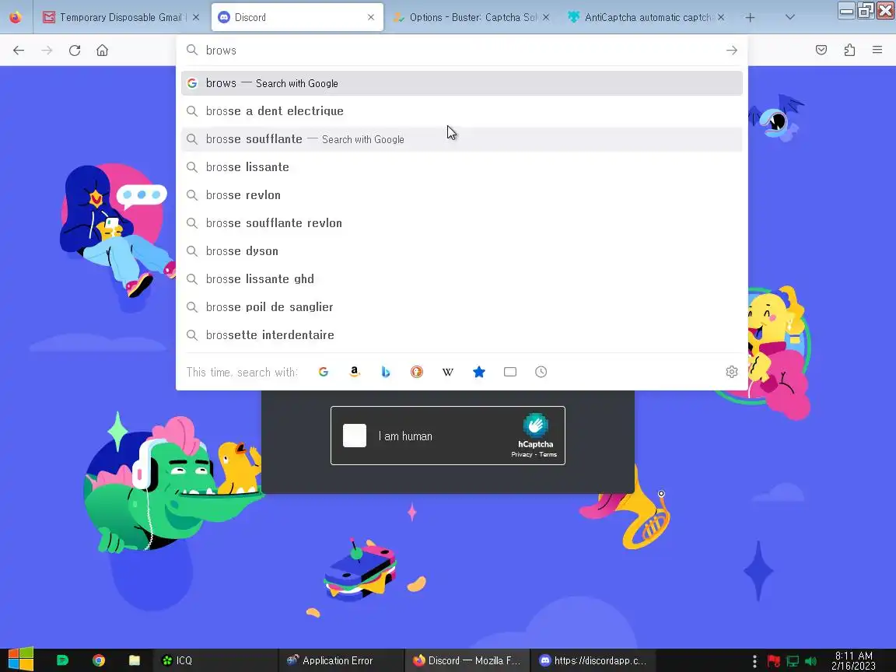Click the network monitor tray icon

(793, 661)
